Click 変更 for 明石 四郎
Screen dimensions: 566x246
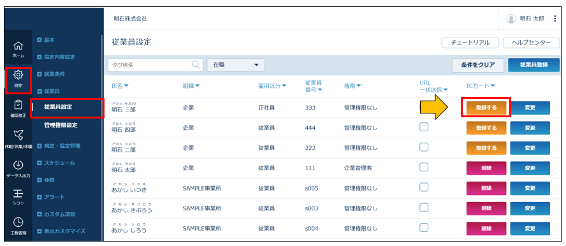point(530,127)
